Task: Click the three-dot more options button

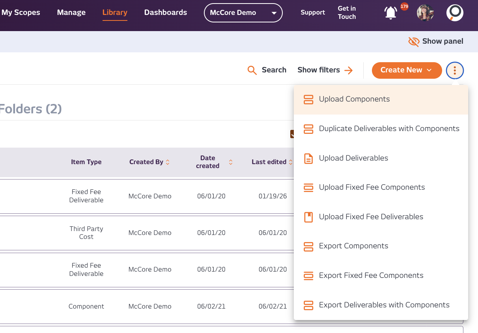Action: [x=455, y=70]
